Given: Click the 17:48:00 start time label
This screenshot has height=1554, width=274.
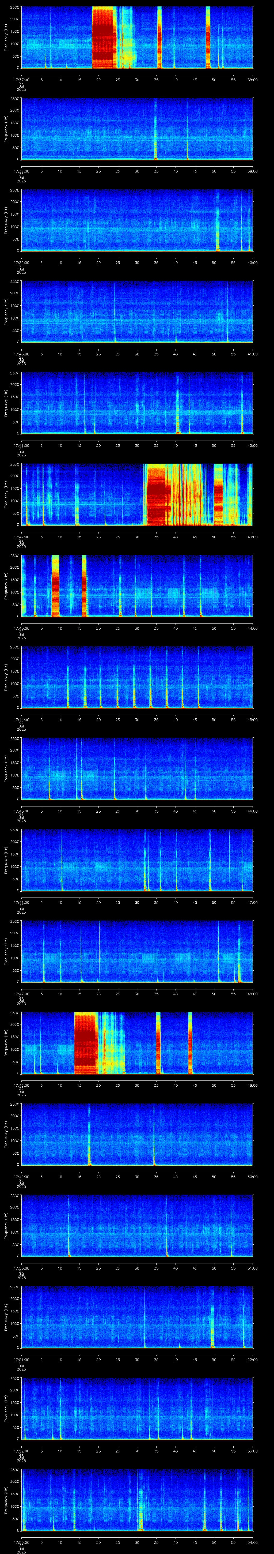Looking at the screenshot, I should pyautogui.click(x=21, y=1085).
